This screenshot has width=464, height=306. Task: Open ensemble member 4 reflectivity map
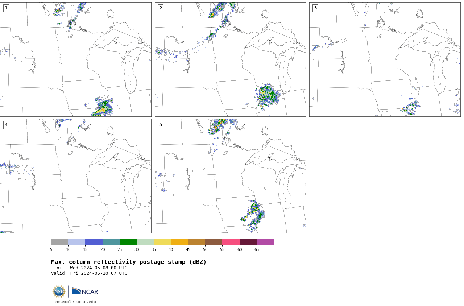(x=75, y=176)
